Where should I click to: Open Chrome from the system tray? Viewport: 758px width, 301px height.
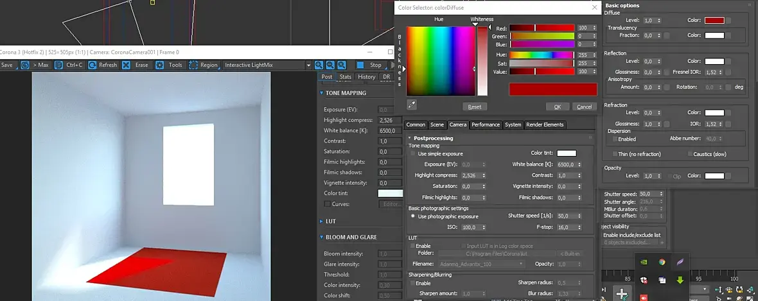coord(662,262)
